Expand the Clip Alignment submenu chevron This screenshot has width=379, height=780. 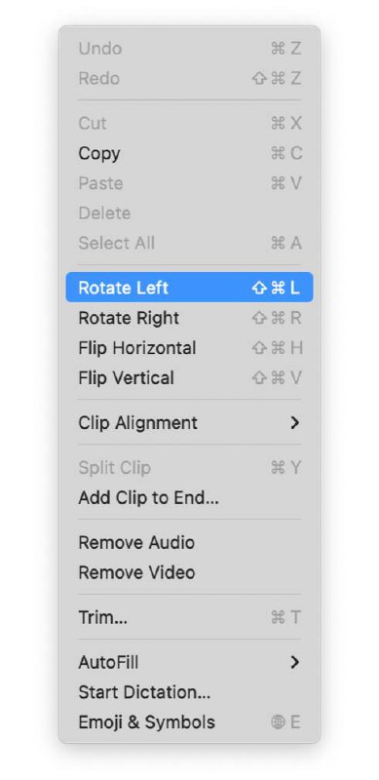pyautogui.click(x=295, y=423)
